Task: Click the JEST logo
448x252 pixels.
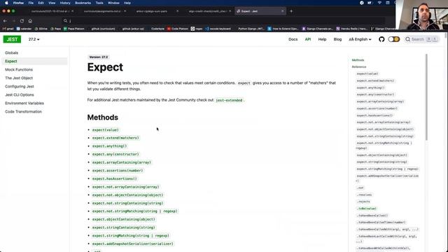Action: click(12, 39)
